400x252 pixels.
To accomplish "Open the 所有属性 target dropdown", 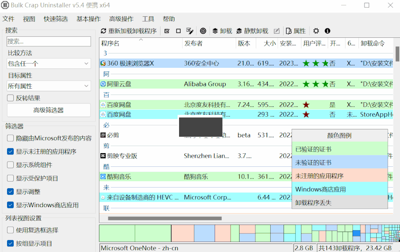I will tap(49, 86).
